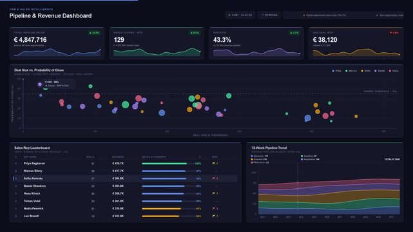The width and height of the screenshot is (413, 232).
Task: Select the highlighted purple Daniel bubble with the tooltip
Action: coord(40,84)
